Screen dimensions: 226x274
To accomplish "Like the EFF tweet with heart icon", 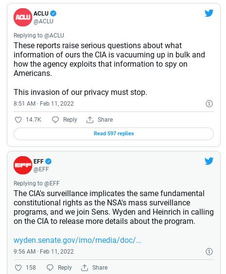I will point(18,268).
